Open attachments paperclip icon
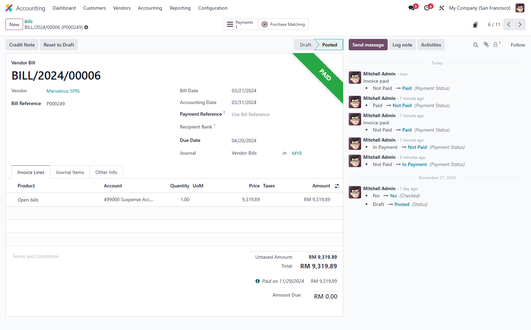The width and height of the screenshot is (531, 330). pyautogui.click(x=486, y=44)
